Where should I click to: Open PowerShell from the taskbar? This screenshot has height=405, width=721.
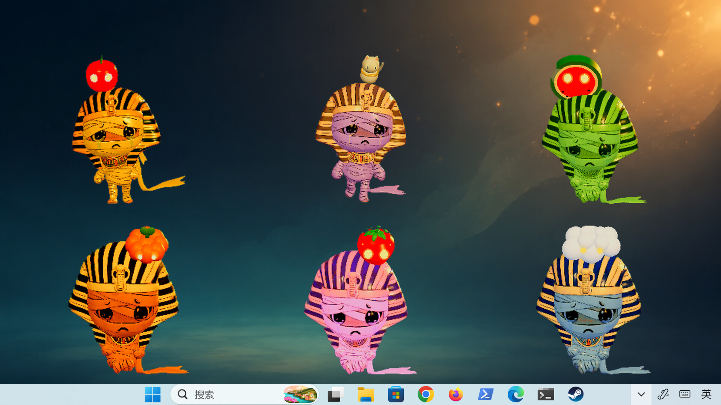pos(486,394)
